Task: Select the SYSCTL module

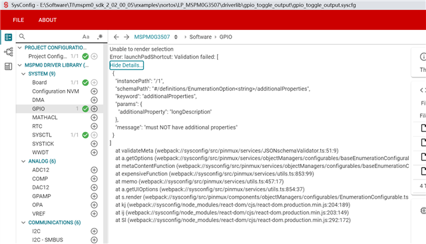Action: 42,135
